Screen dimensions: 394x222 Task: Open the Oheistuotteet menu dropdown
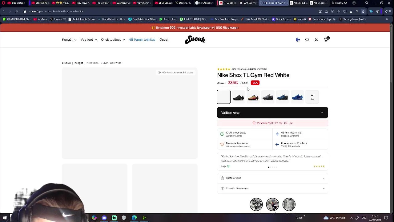[x=113, y=40]
